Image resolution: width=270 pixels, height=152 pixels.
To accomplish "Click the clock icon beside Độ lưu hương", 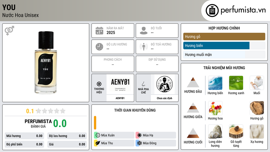I will (99, 47).
